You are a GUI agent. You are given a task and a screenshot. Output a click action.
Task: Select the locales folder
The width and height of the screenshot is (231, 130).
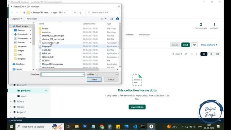tap(45, 29)
